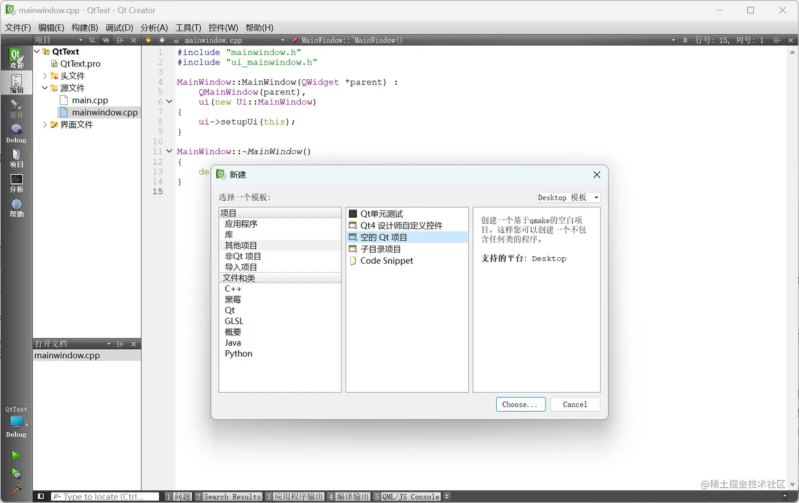Open 分析 (Analyze) mode
Screen dimensions: 799x503
[16, 183]
